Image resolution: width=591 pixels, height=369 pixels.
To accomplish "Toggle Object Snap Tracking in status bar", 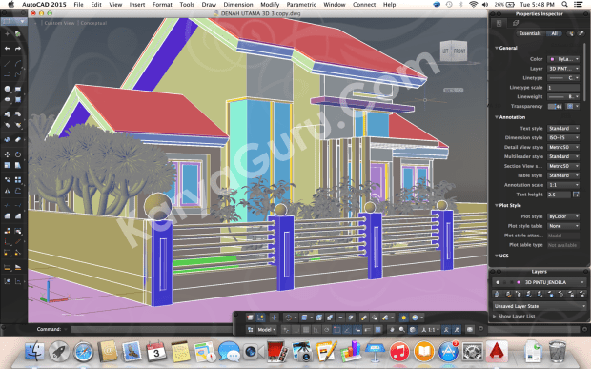I will point(347,330).
